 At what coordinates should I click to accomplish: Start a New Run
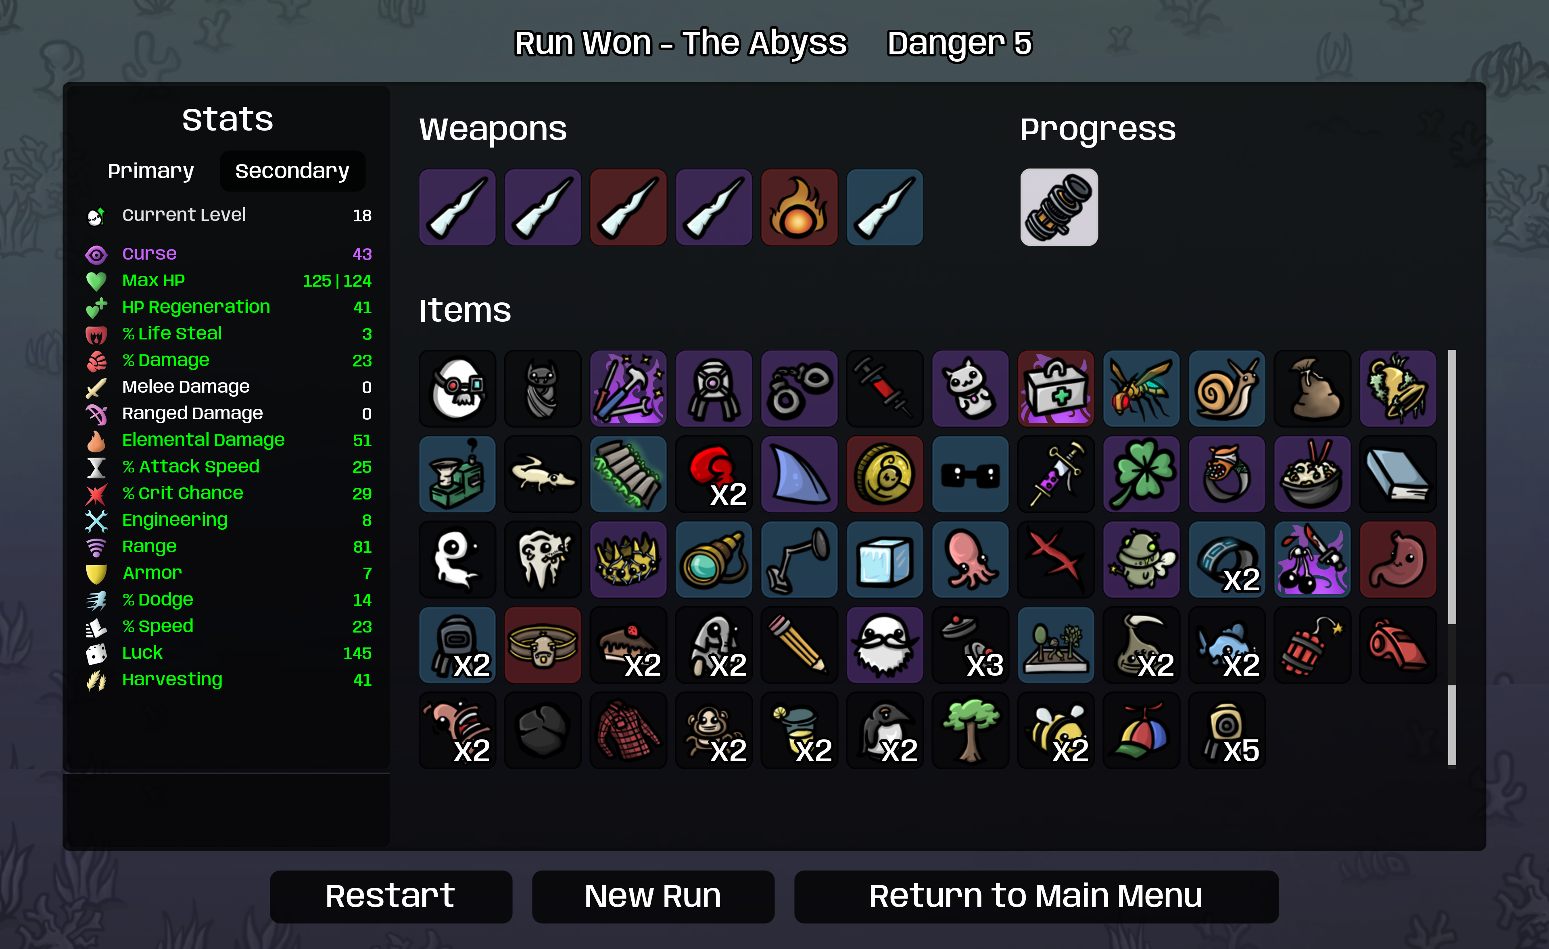[653, 896]
